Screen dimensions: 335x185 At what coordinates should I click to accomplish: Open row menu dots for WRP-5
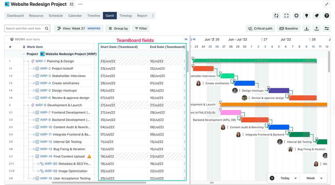tap(184, 90)
